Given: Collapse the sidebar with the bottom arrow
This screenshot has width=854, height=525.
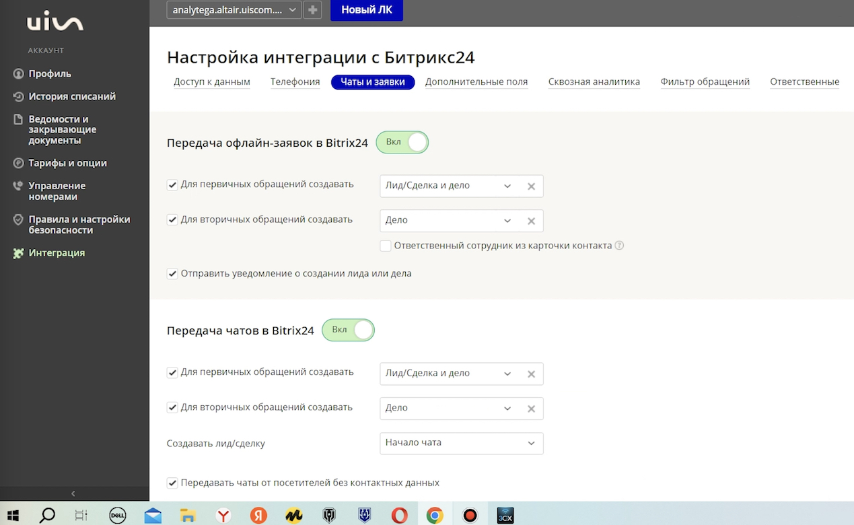Looking at the screenshot, I should 74,493.
